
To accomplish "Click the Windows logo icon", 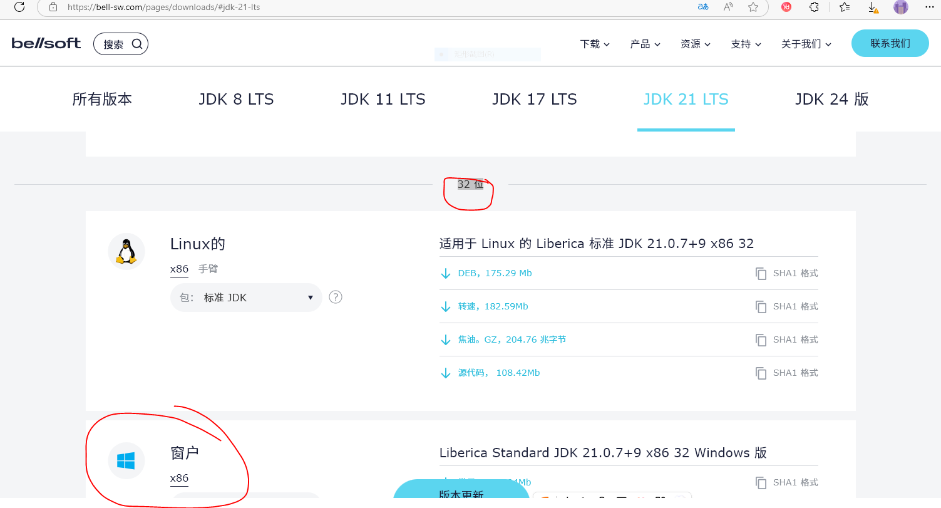I will [x=126, y=461].
